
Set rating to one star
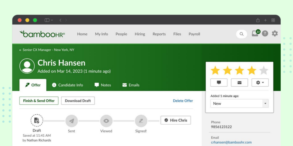(x=215, y=70)
